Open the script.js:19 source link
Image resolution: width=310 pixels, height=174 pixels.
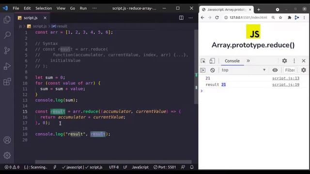[286, 85]
